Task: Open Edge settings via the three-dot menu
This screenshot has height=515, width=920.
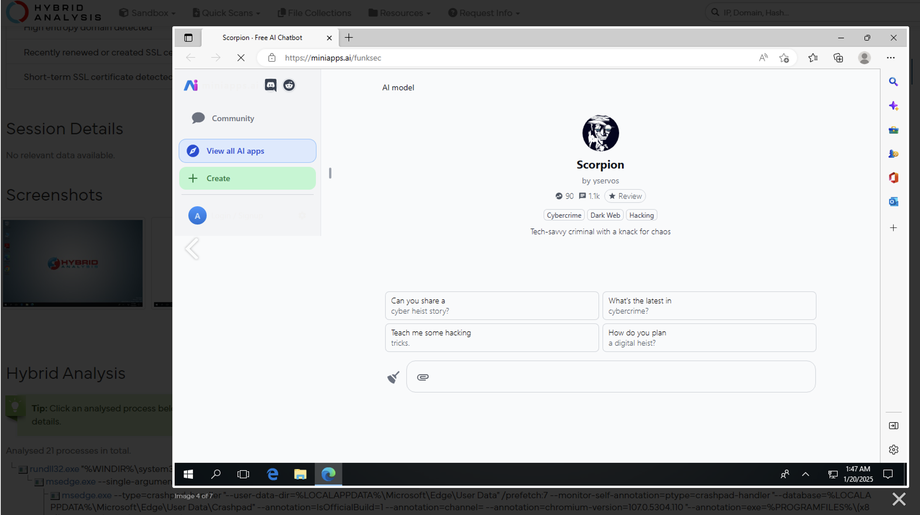Action: (891, 58)
